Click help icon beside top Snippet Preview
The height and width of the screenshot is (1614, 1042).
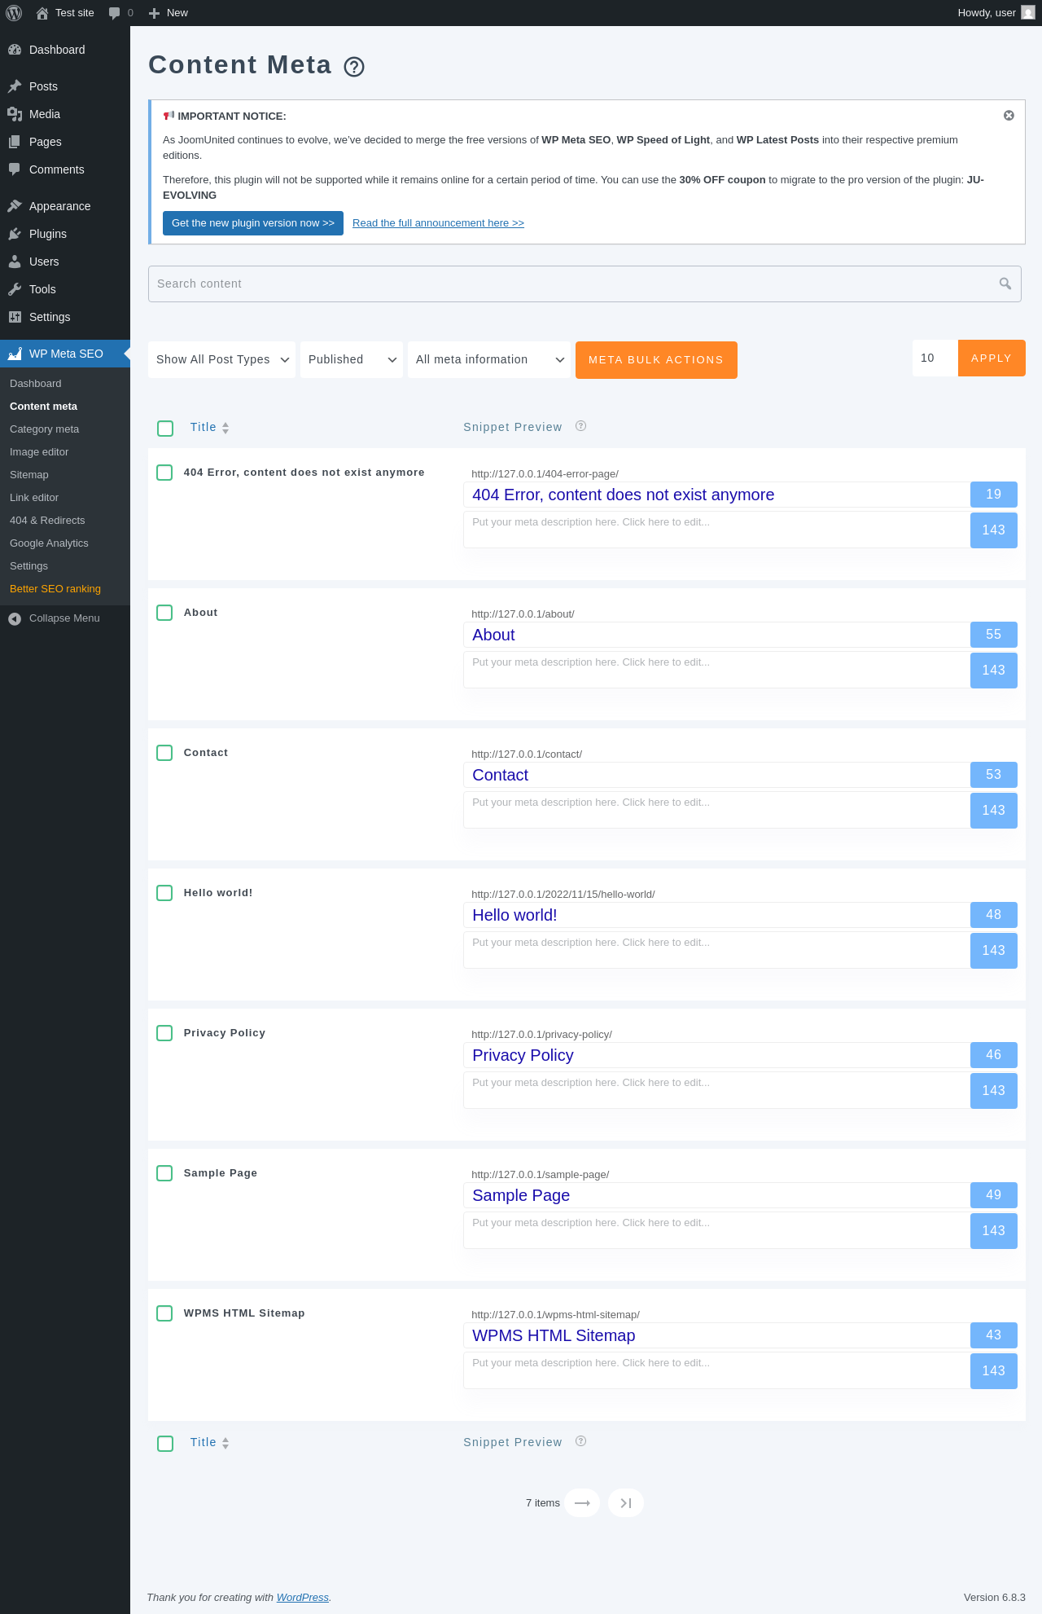(580, 426)
